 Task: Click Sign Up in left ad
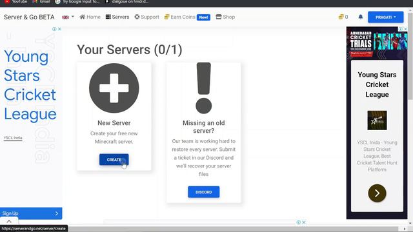tap(31, 213)
